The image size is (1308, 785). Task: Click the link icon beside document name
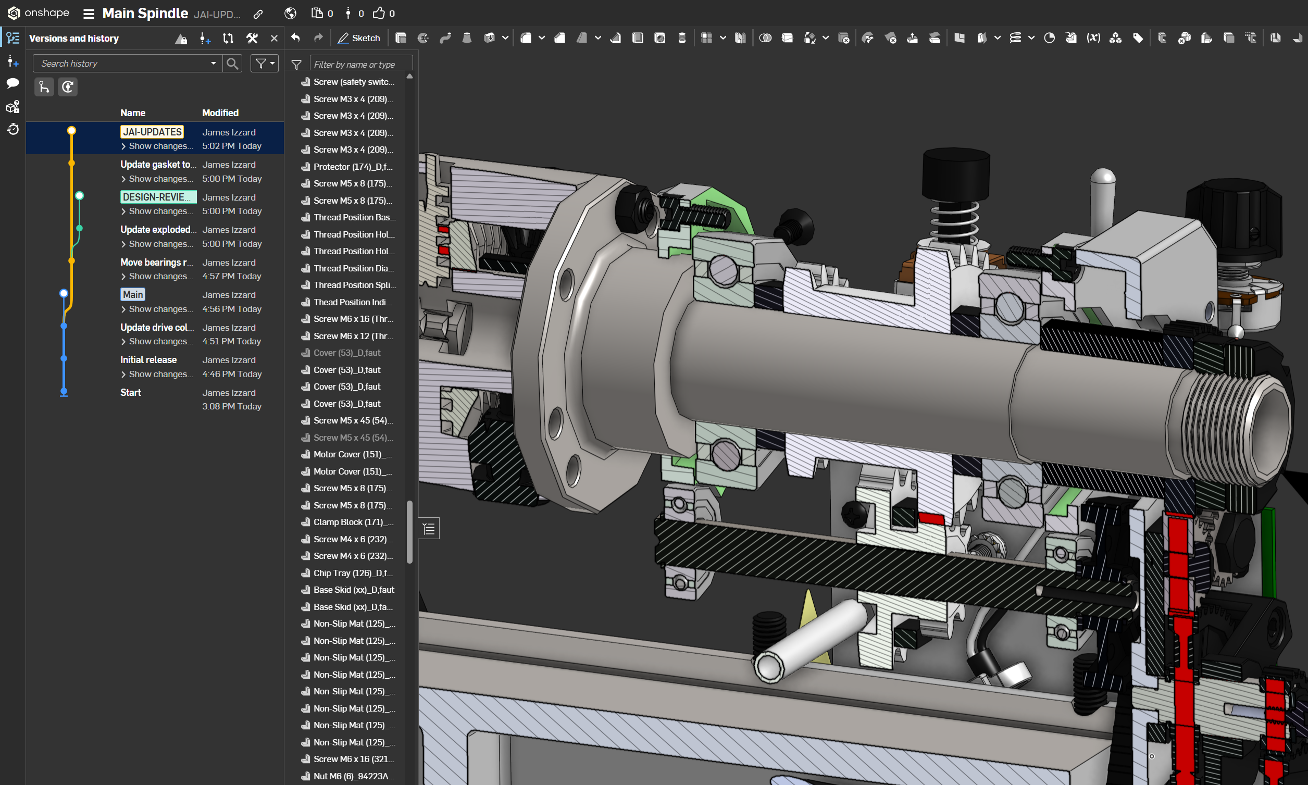tap(258, 14)
